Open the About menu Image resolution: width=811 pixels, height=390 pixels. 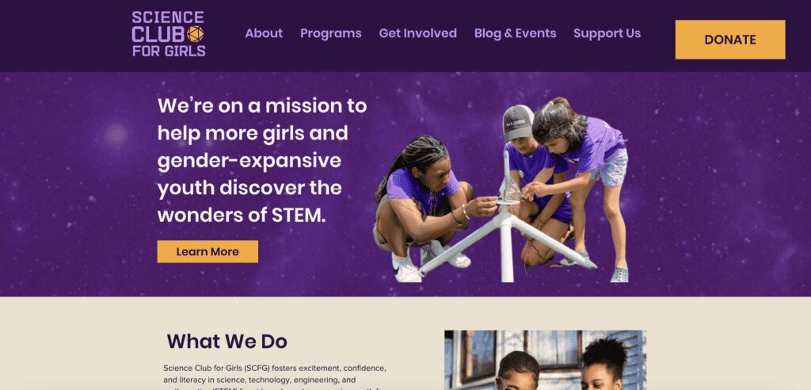point(264,33)
